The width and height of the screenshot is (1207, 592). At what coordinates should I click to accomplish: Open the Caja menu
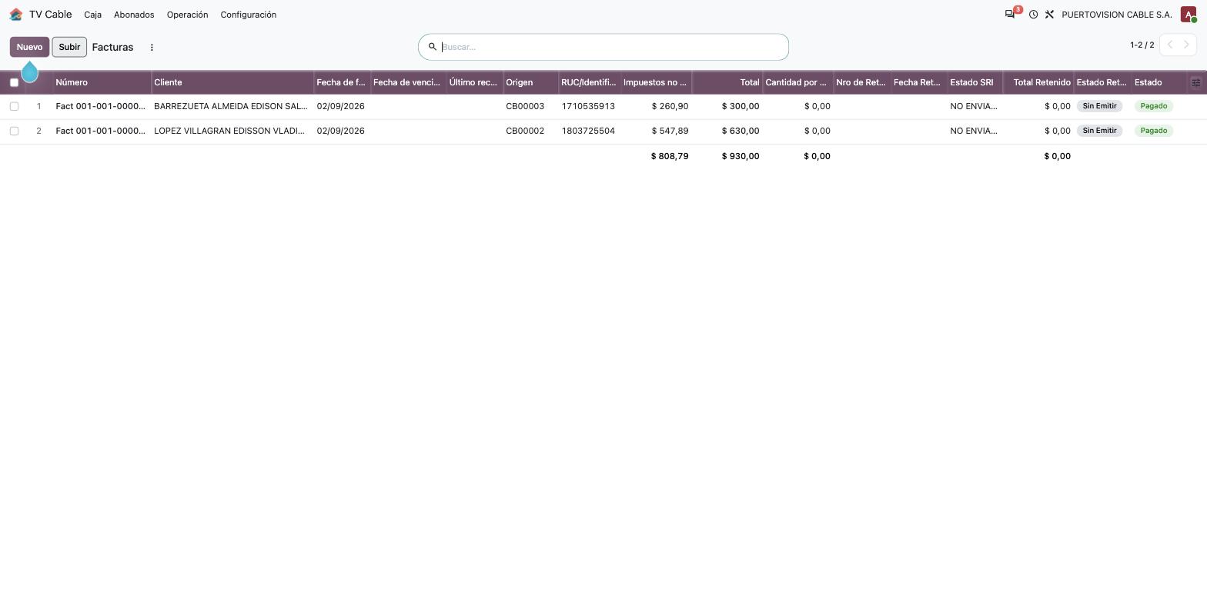click(92, 15)
